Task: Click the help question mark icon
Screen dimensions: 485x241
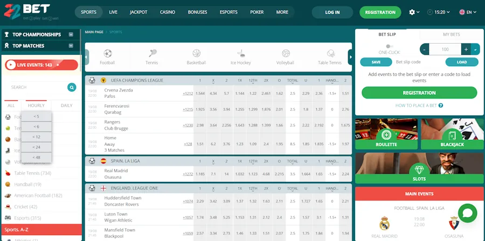Action: (x=441, y=105)
